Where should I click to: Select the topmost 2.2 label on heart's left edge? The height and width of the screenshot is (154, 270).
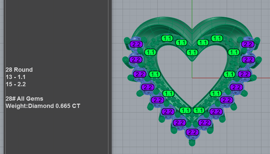(136, 44)
